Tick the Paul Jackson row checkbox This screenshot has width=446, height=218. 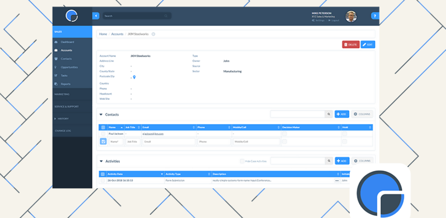[x=103, y=134]
